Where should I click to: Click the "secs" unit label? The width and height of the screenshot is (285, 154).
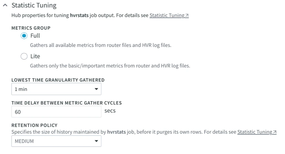coord(110,111)
